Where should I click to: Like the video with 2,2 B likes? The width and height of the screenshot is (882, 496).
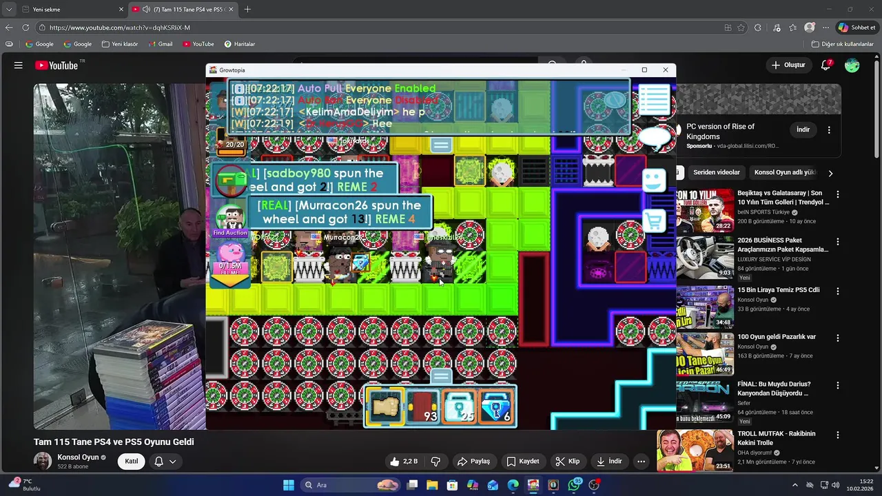pos(404,461)
